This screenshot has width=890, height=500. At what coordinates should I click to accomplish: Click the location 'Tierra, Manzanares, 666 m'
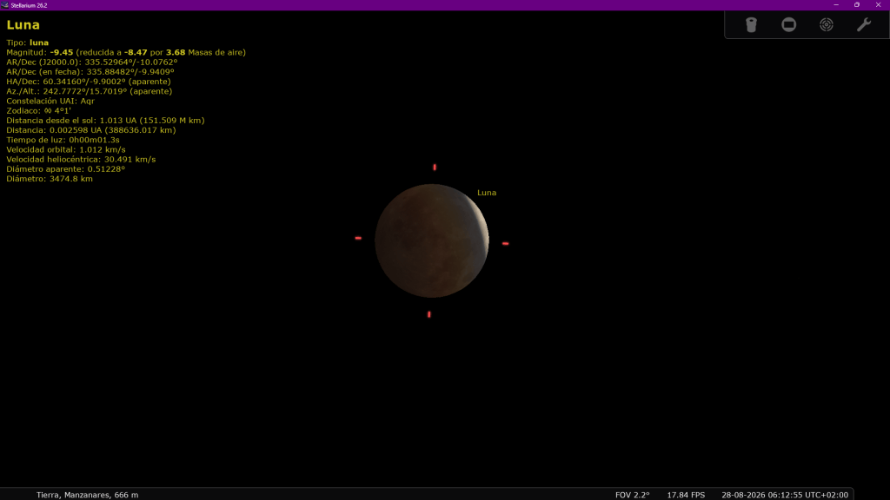[88, 495]
